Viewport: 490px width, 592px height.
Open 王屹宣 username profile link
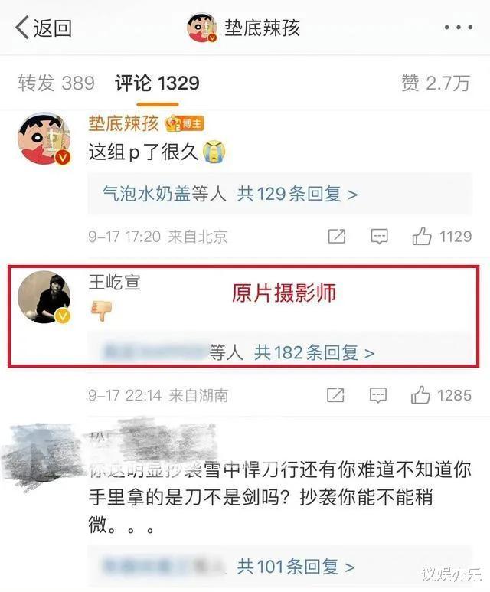click(114, 283)
